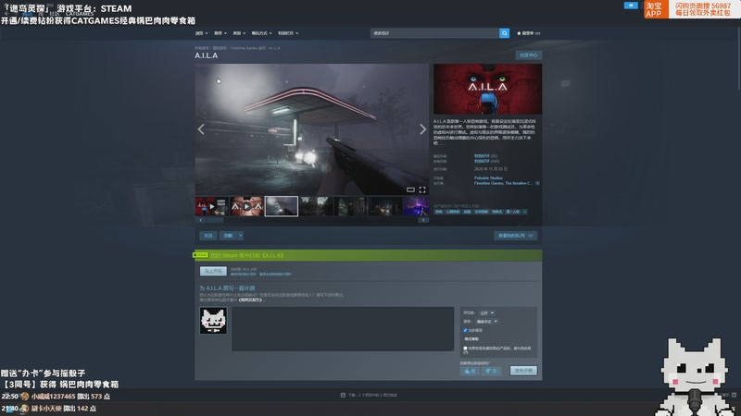The image size is (741, 416).
Task: Click into the store search field
Action: (x=434, y=33)
